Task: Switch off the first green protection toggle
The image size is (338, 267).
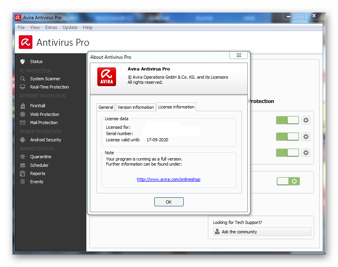Action: [x=287, y=120]
